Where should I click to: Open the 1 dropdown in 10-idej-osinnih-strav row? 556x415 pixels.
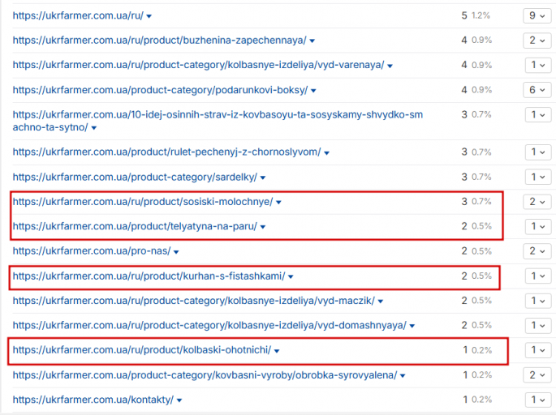pyautogui.click(x=538, y=115)
